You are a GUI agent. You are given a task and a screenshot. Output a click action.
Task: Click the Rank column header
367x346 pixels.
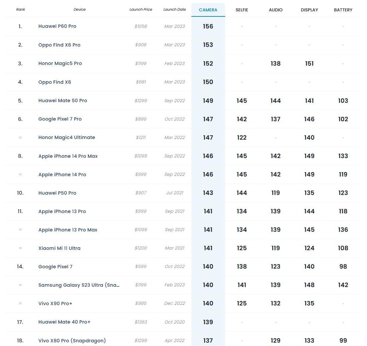pyautogui.click(x=20, y=9)
